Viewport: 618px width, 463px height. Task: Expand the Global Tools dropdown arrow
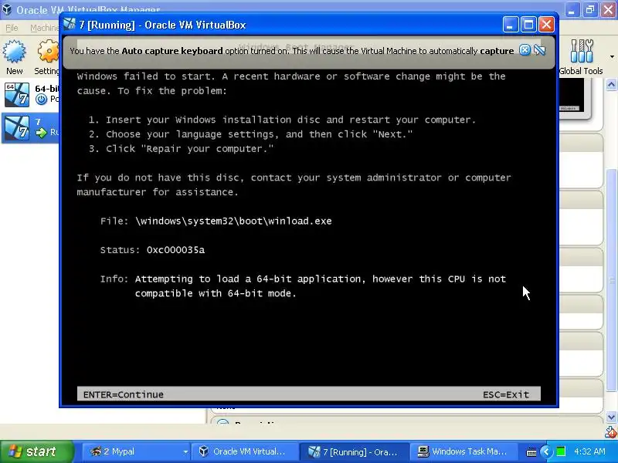pyautogui.click(x=612, y=57)
